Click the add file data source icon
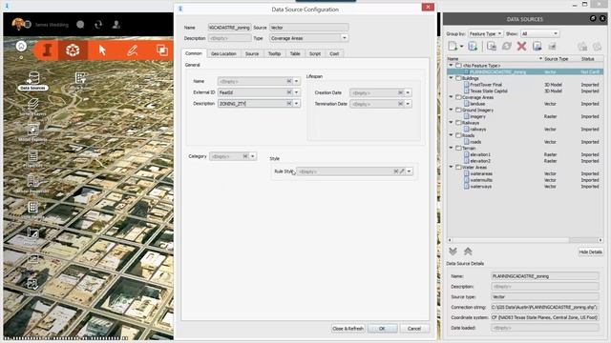Image resolution: width=611 pixels, height=343 pixels. [453, 47]
